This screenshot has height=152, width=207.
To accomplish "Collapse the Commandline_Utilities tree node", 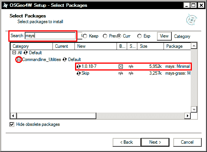I will pos(19,60).
